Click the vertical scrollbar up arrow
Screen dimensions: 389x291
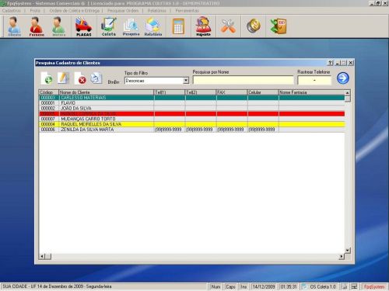pyautogui.click(x=348, y=92)
